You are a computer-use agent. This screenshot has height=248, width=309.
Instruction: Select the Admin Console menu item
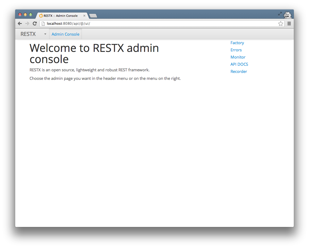click(65, 34)
